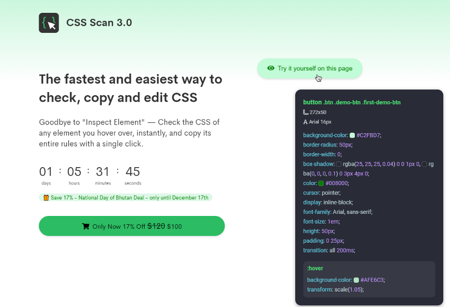Click the CSS Scan logo icon

click(x=49, y=23)
